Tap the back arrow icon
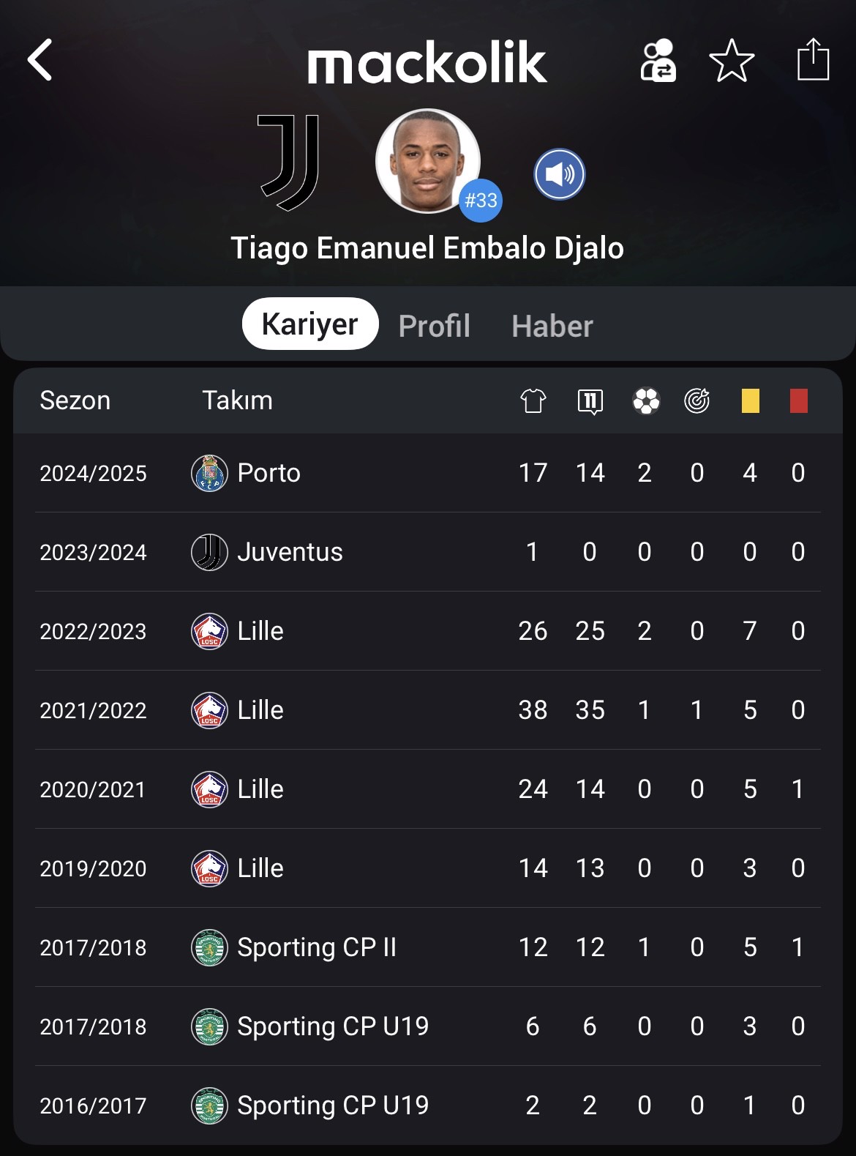This screenshot has height=1156, width=856. 40,60
